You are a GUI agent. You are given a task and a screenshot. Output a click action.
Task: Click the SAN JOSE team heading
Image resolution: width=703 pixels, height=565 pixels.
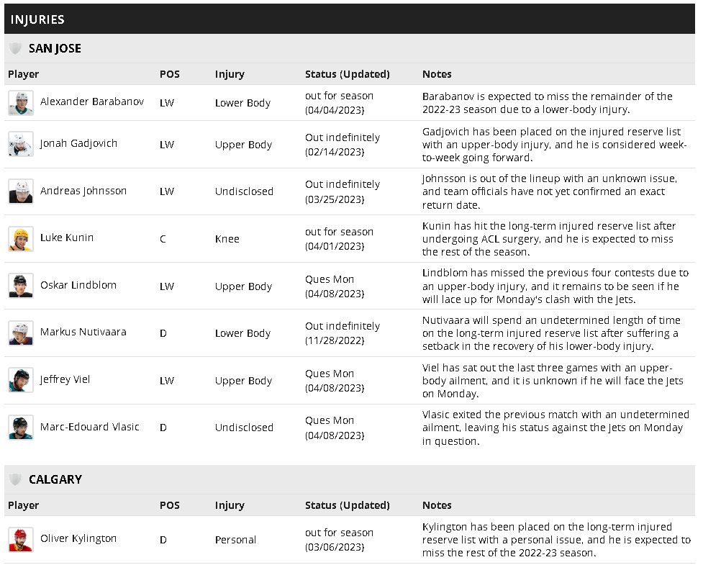click(55, 48)
